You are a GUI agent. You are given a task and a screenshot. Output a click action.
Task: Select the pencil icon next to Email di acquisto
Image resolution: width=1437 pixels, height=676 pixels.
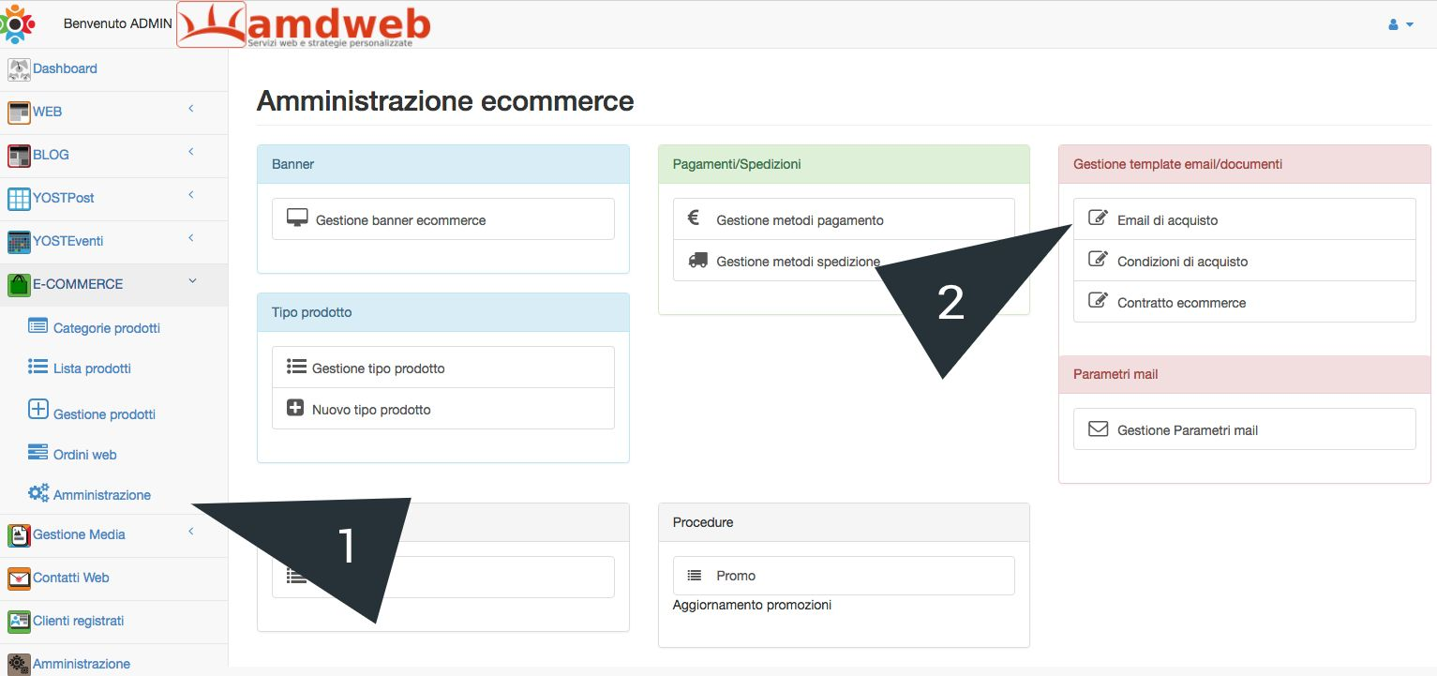pyautogui.click(x=1097, y=218)
